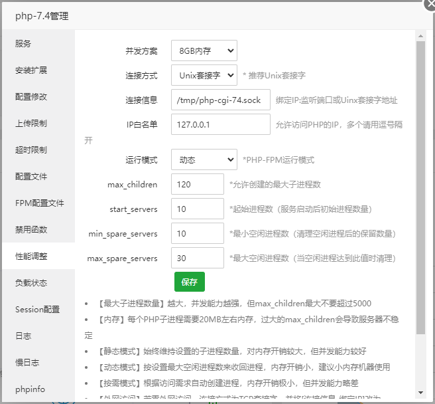Expand the 并发方案 8GB内存 dropdown
Screen dimensions: 435x404
[x=204, y=50]
